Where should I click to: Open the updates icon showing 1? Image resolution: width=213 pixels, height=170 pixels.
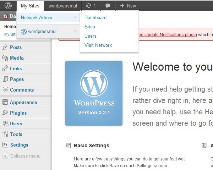coord(89,6)
